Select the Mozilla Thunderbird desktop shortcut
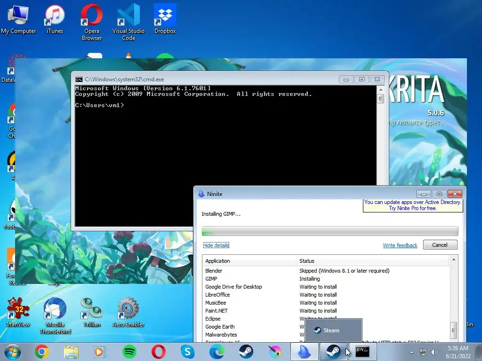This screenshot has width=482, height=361. pos(55,315)
